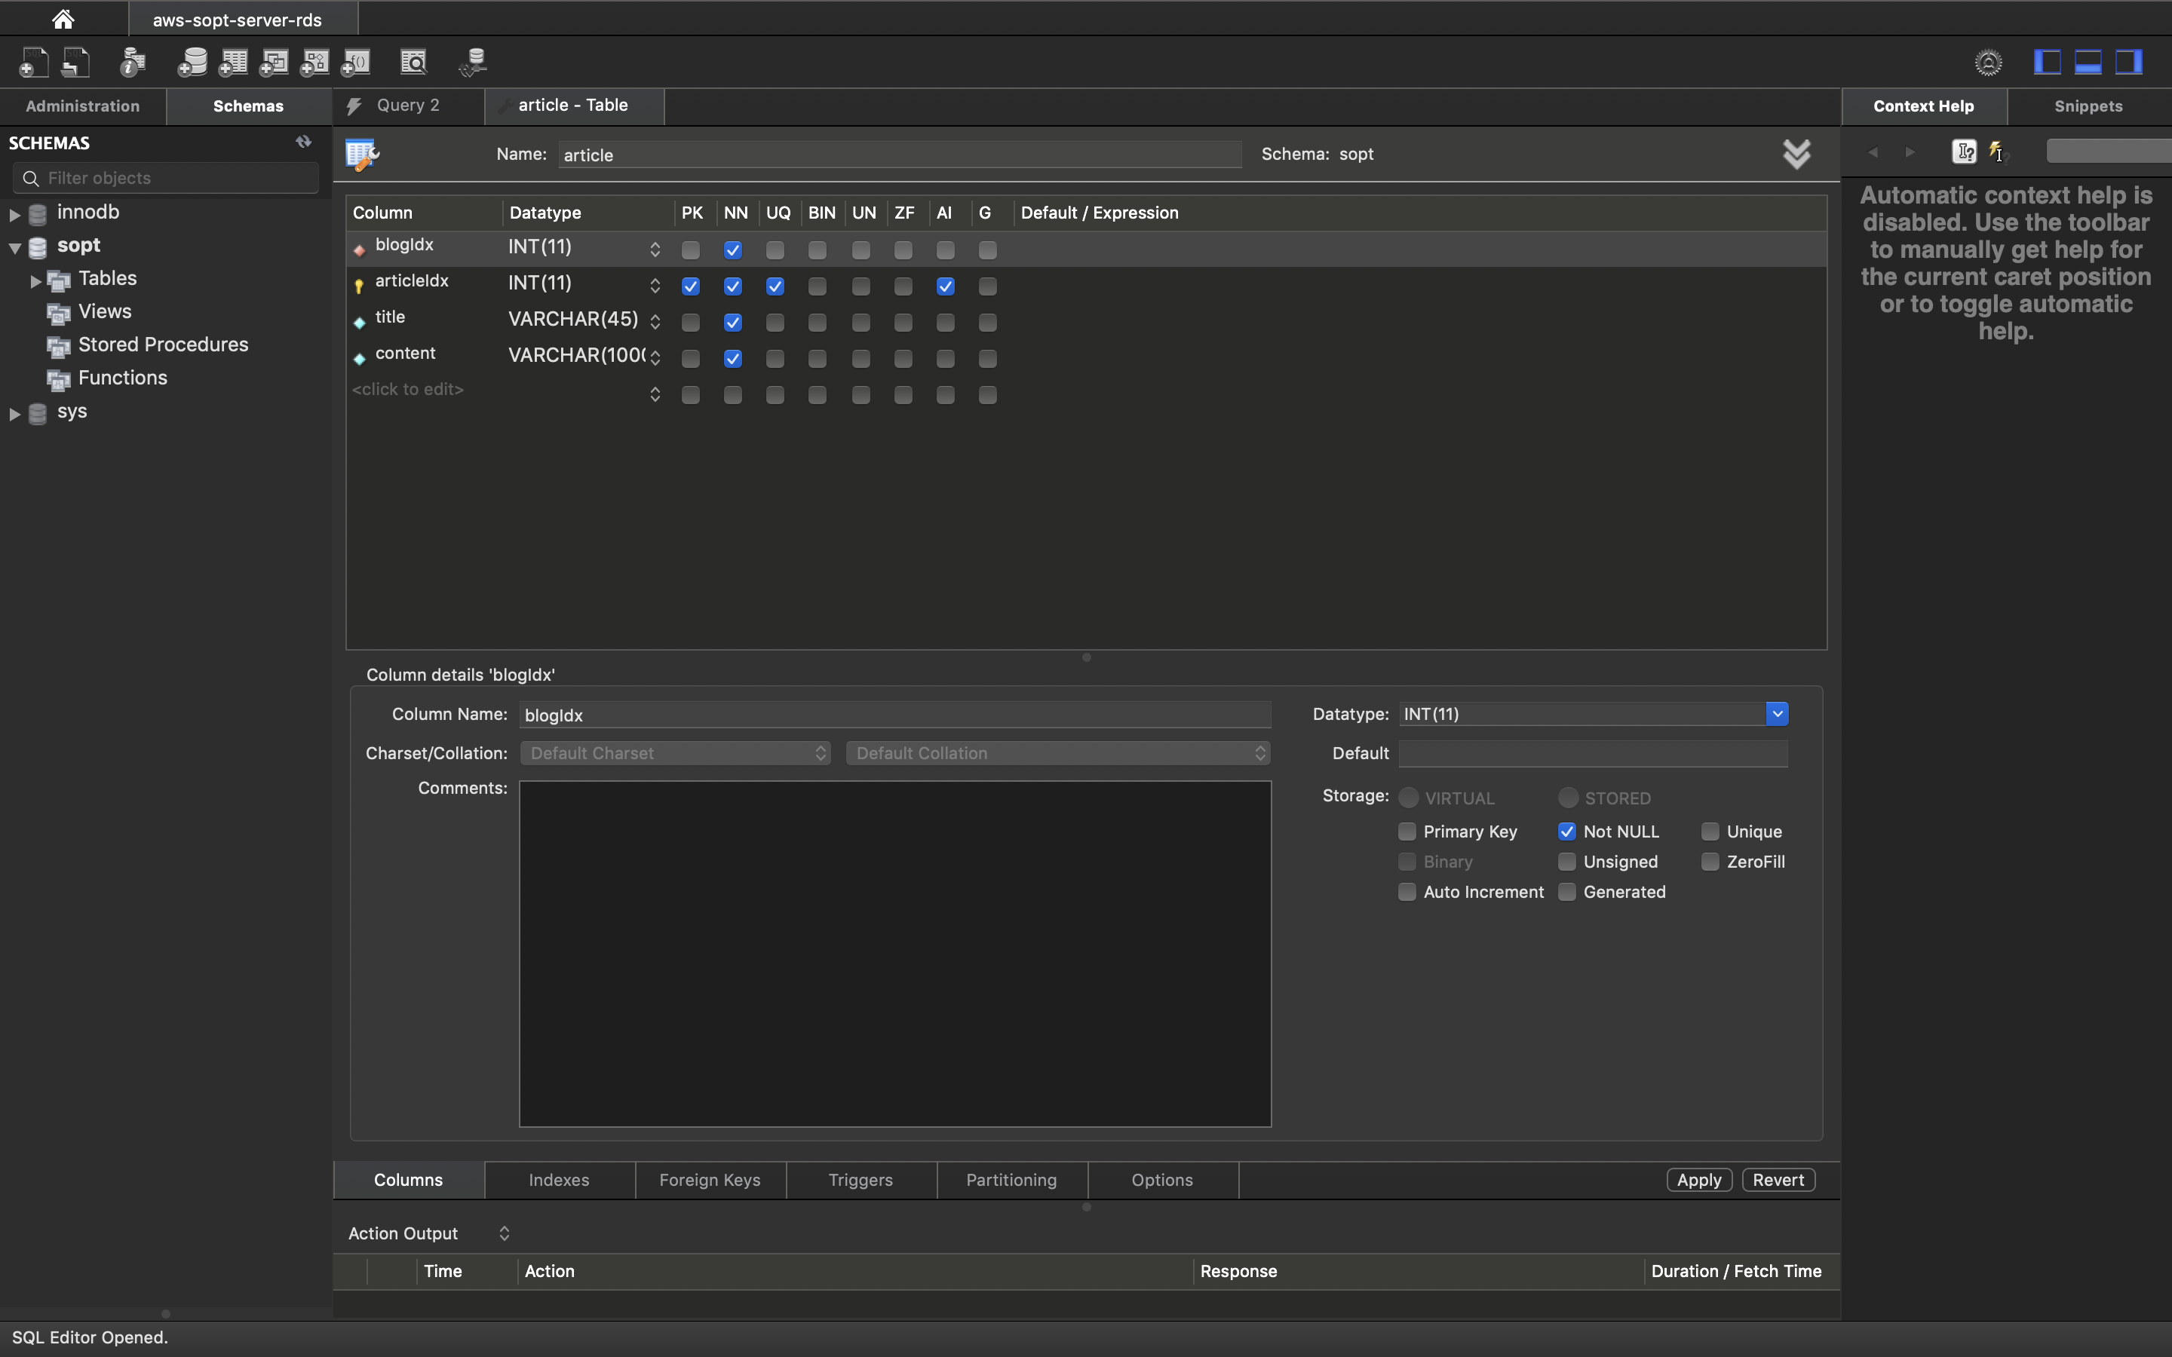Screen dimensions: 2172x1357
Task: Create new function toolbar icon
Action: pos(356,62)
